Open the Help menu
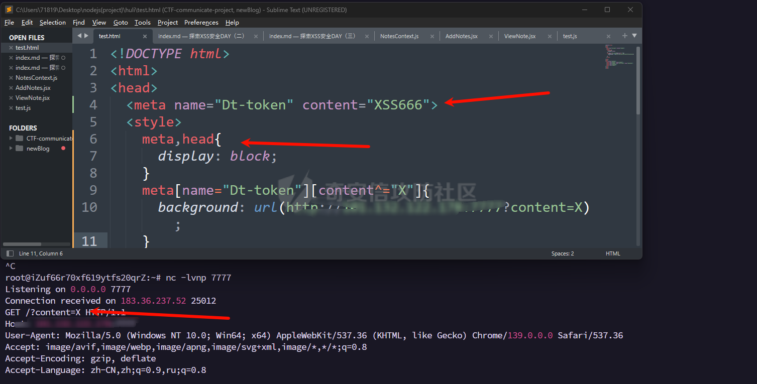This screenshot has height=384, width=757. (x=232, y=23)
